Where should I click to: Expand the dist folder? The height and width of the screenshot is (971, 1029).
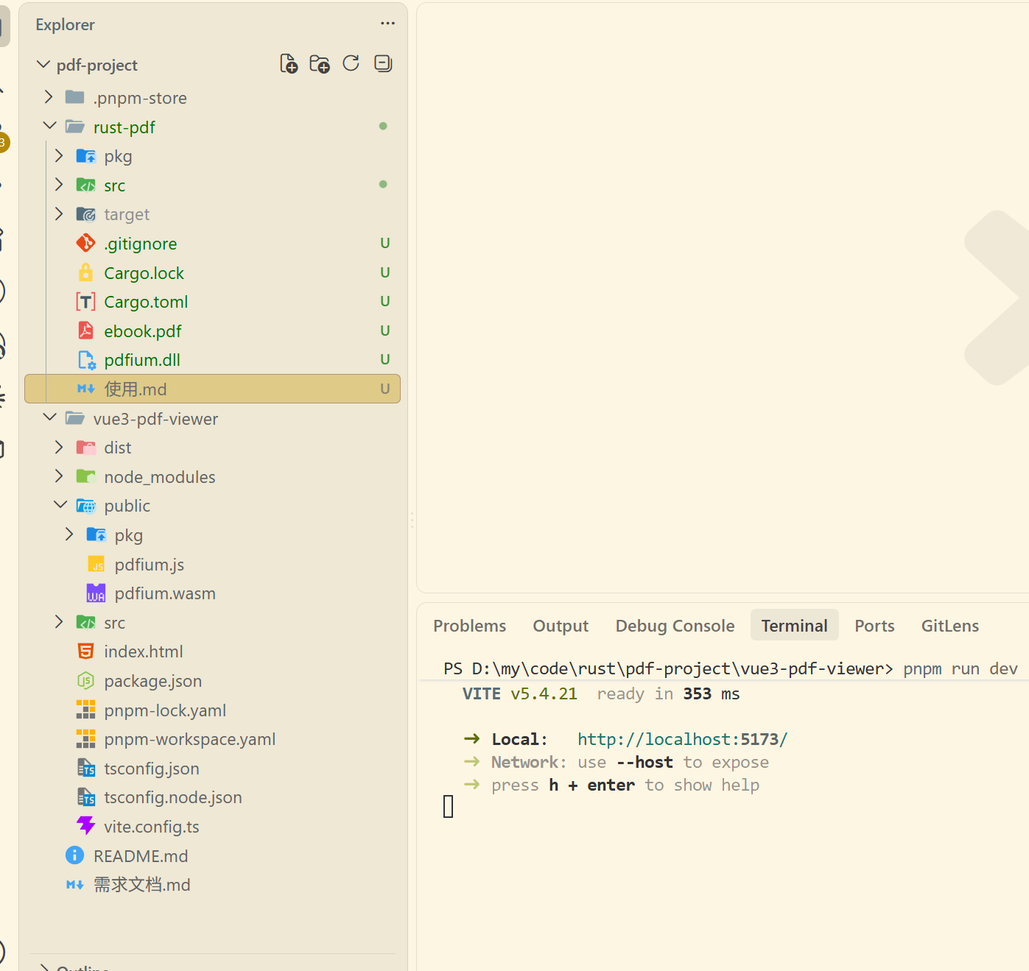(60, 448)
